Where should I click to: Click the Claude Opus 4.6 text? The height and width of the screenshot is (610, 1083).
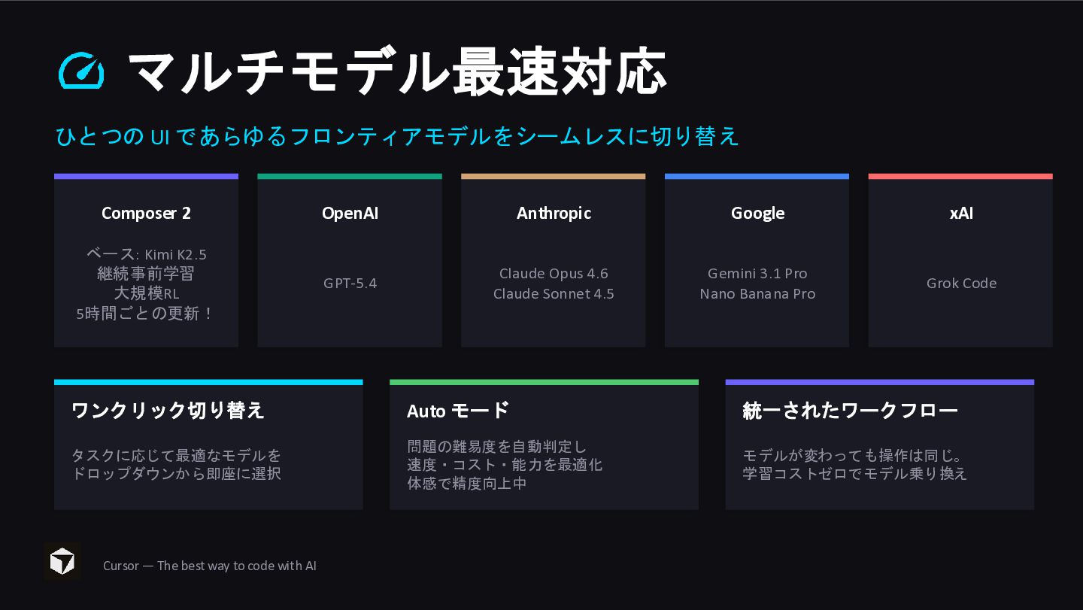pos(554,274)
